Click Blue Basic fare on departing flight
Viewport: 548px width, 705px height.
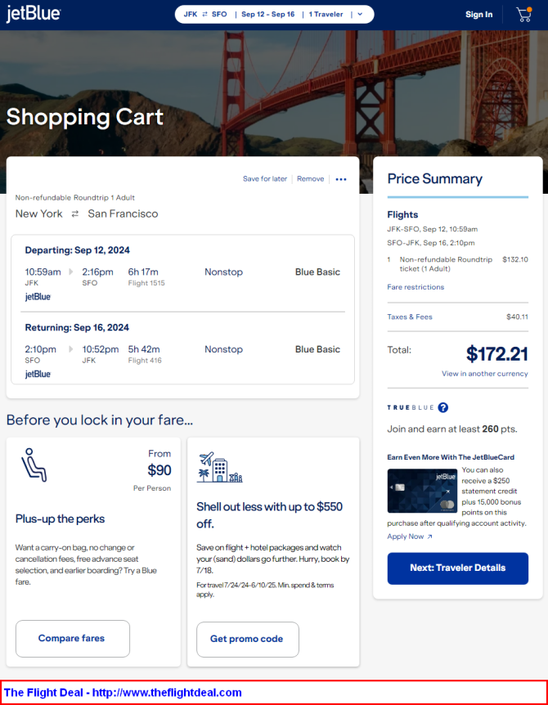pyautogui.click(x=317, y=272)
